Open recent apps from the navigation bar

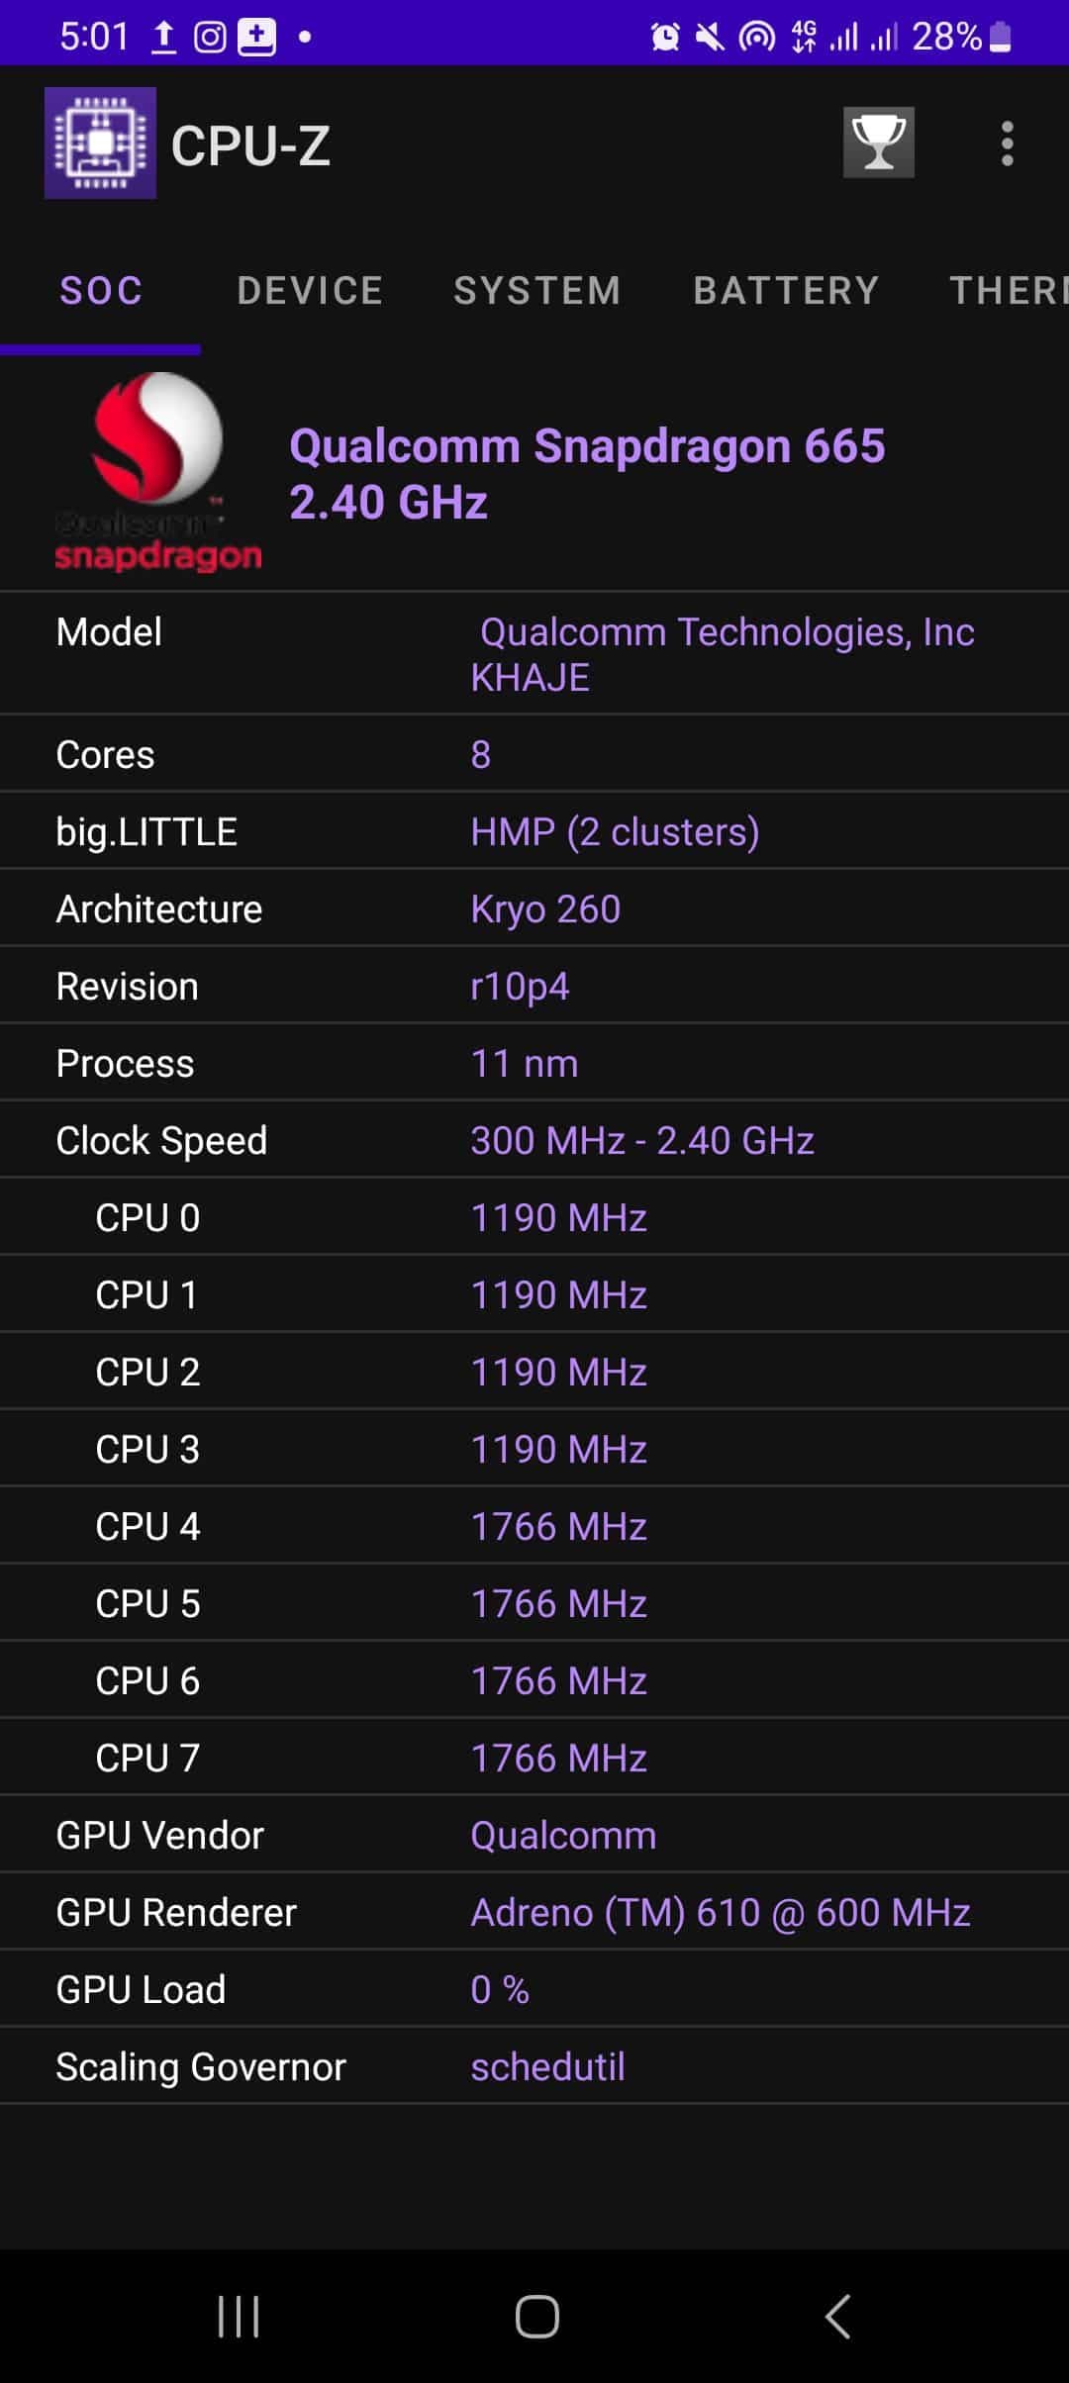[x=239, y=2316]
